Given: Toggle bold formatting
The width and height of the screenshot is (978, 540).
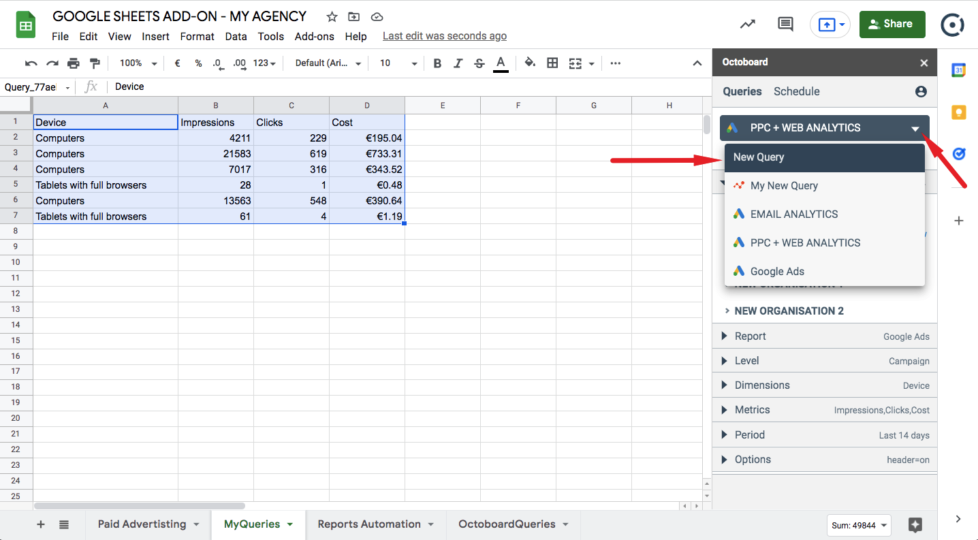Looking at the screenshot, I should tap(437, 63).
